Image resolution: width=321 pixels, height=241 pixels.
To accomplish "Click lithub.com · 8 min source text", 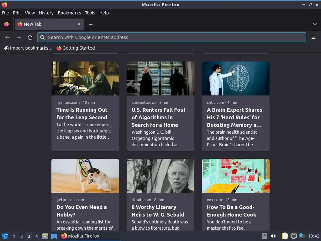I will coord(148,200).
